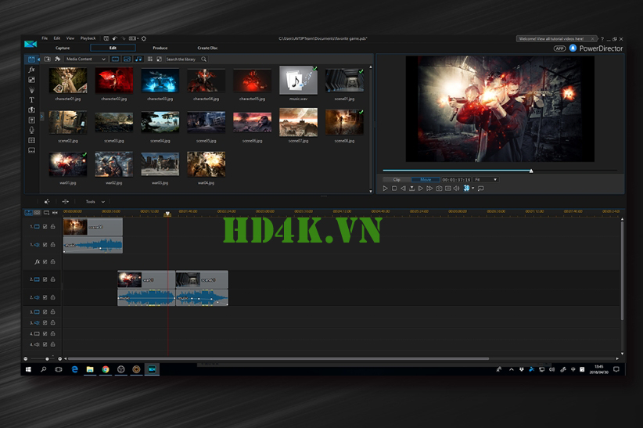Open the Media Content dropdown
This screenshot has height=428, width=643.
tap(86, 59)
